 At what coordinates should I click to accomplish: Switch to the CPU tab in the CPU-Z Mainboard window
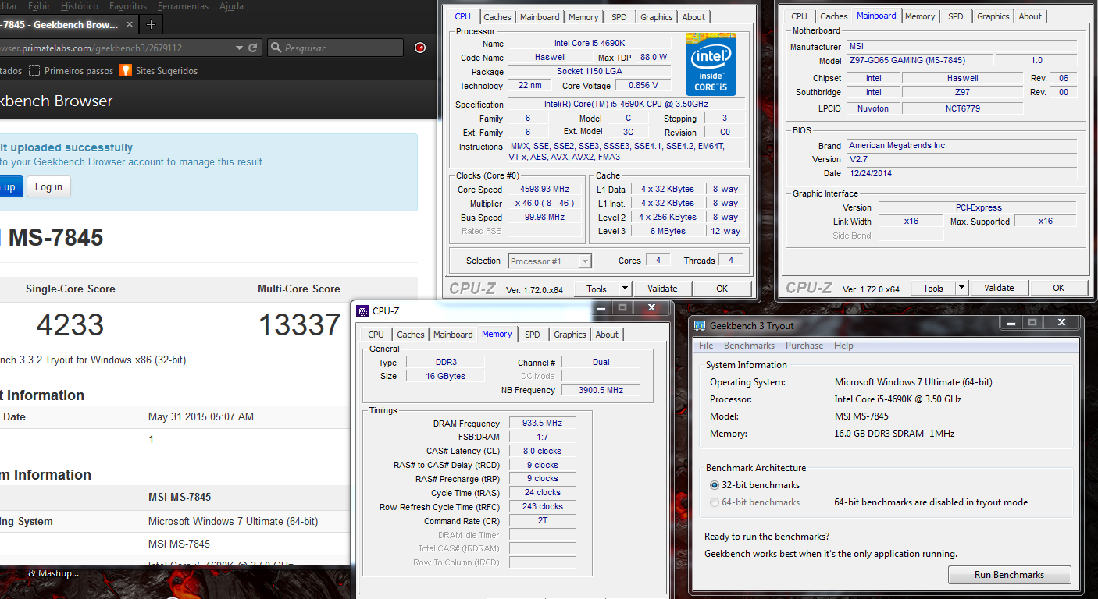coord(800,16)
